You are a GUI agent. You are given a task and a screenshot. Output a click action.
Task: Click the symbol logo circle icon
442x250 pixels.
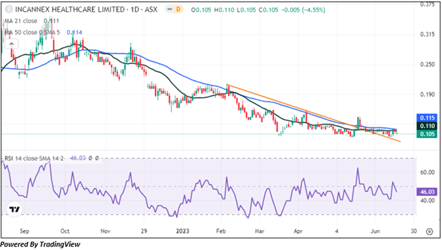[9, 9]
